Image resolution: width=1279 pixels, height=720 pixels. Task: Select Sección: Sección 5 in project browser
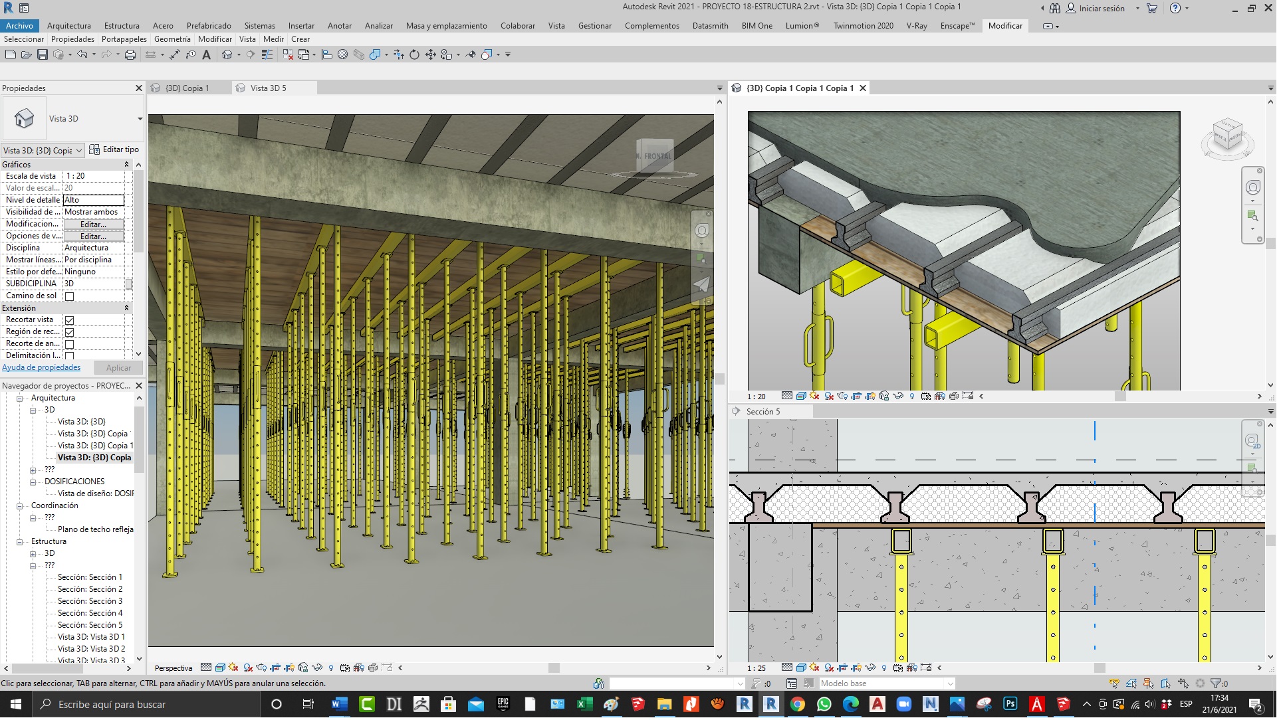click(90, 624)
